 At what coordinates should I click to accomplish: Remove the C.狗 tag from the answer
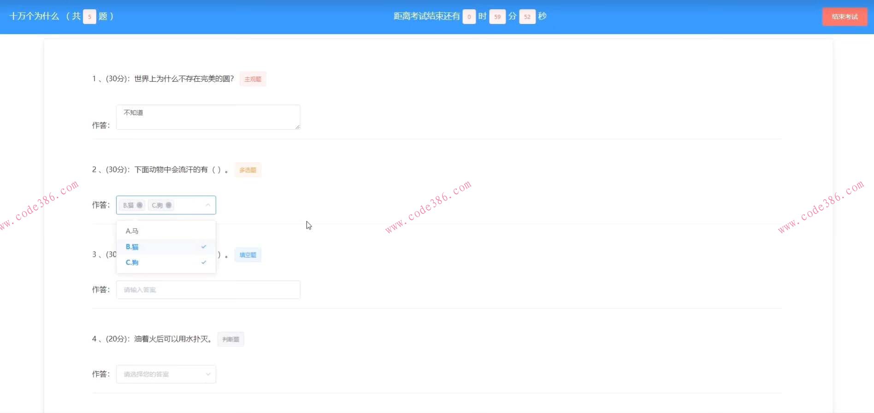point(169,205)
